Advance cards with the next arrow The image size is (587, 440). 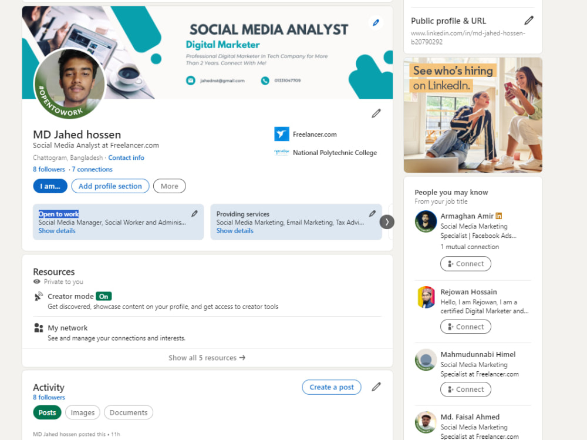(x=387, y=222)
